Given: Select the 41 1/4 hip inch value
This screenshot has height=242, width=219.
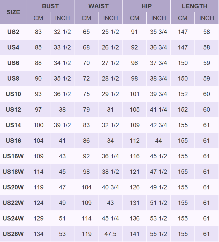Looking at the screenshot, I should [158, 110].
